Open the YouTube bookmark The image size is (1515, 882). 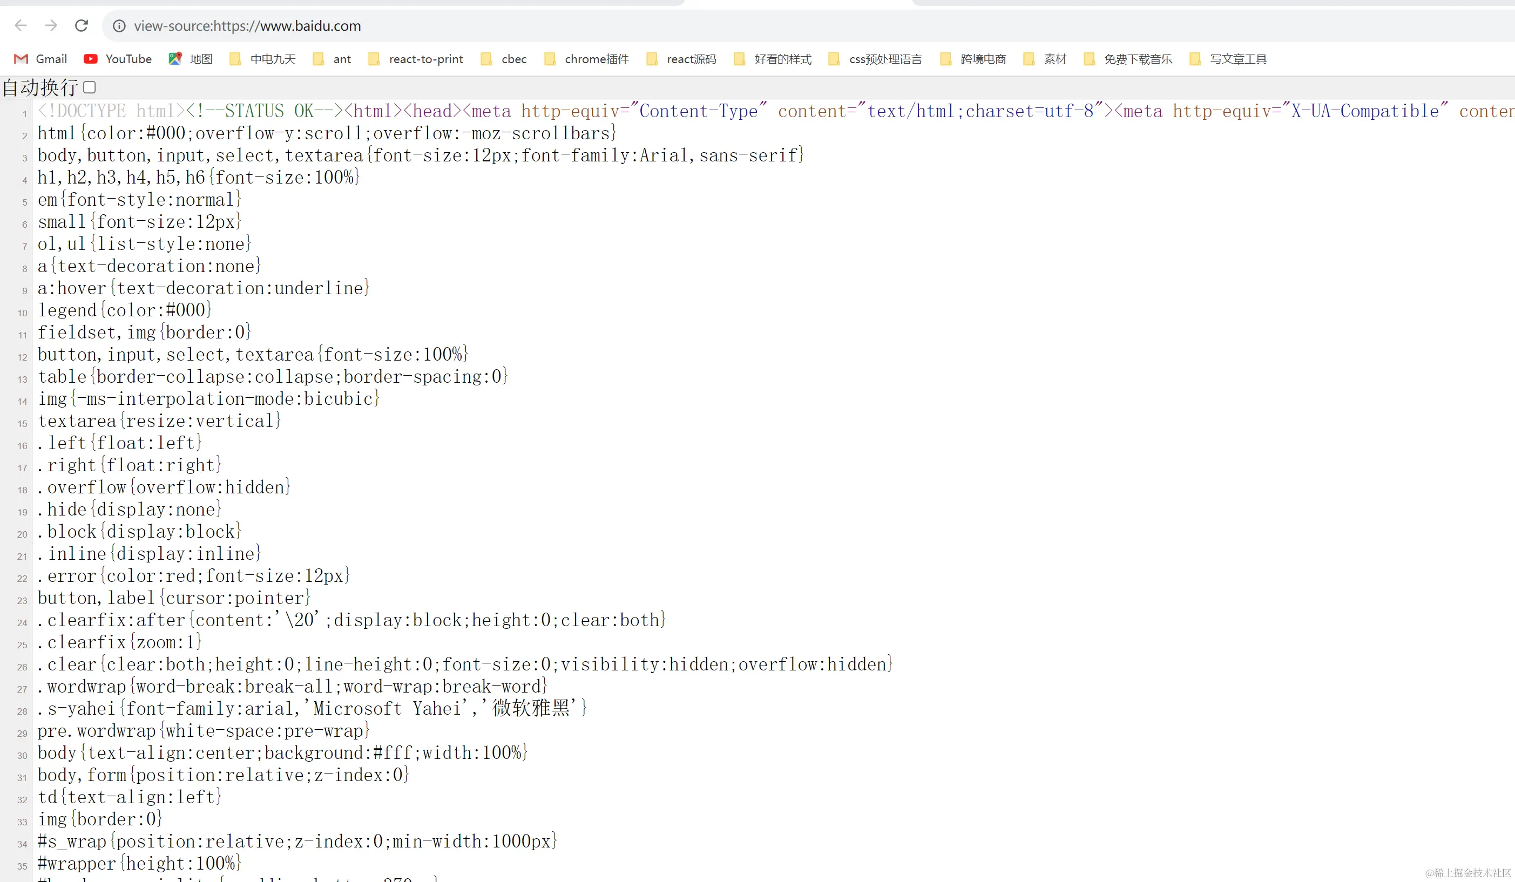pos(118,59)
